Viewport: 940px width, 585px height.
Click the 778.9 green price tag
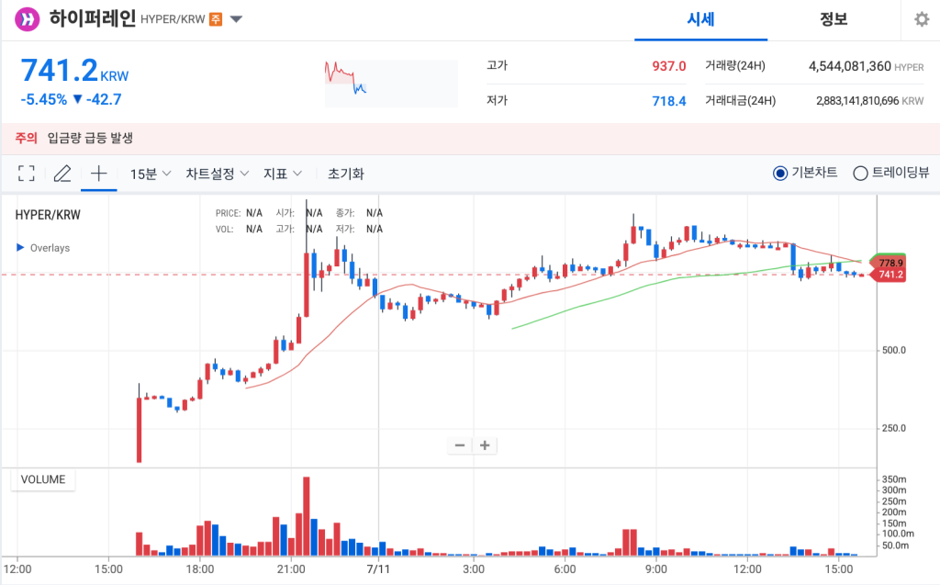click(888, 261)
